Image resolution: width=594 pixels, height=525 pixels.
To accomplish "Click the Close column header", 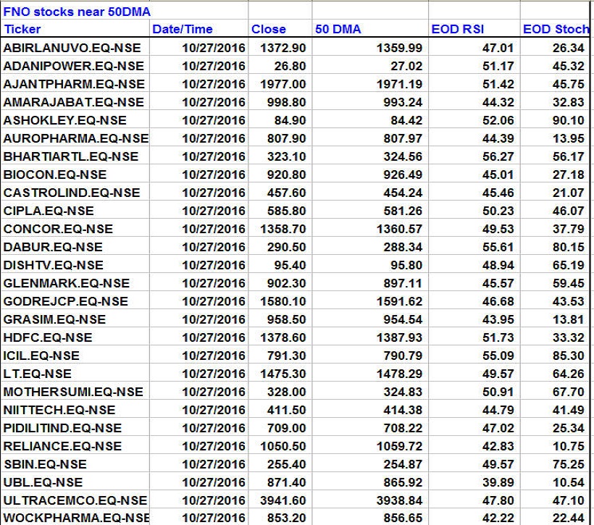I will tap(269, 30).
